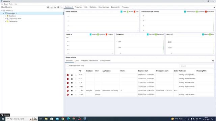This screenshot has height=121, width=216.
Task: Open the Mail app from the taskbar
Action: (x=57, y=119)
